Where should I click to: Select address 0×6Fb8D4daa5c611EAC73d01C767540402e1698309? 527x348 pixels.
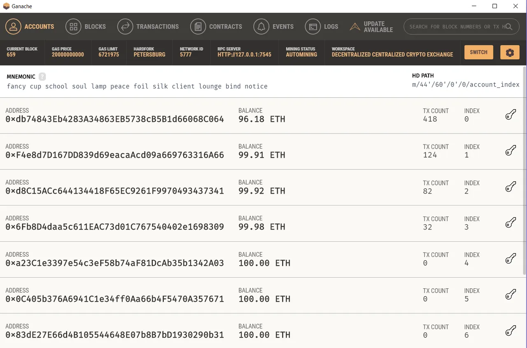(x=115, y=227)
